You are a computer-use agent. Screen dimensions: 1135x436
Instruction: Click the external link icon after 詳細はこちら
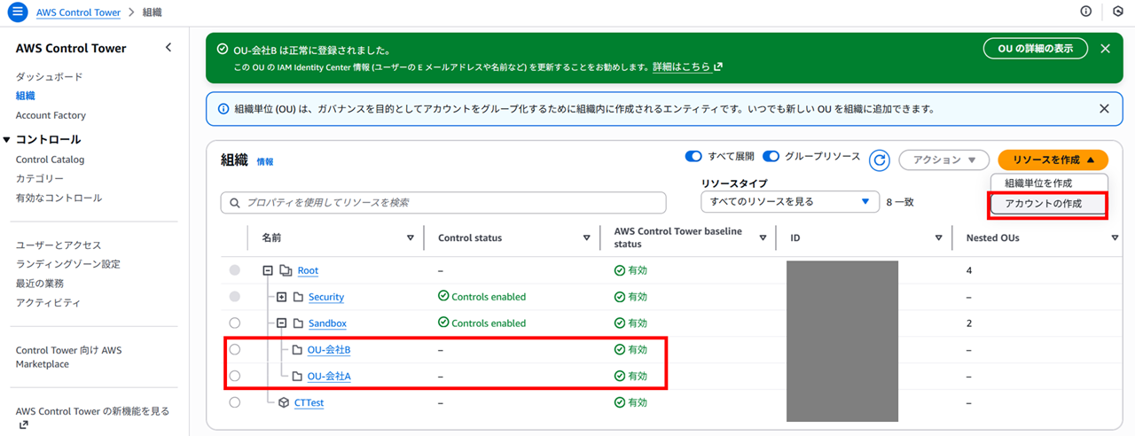coord(718,66)
